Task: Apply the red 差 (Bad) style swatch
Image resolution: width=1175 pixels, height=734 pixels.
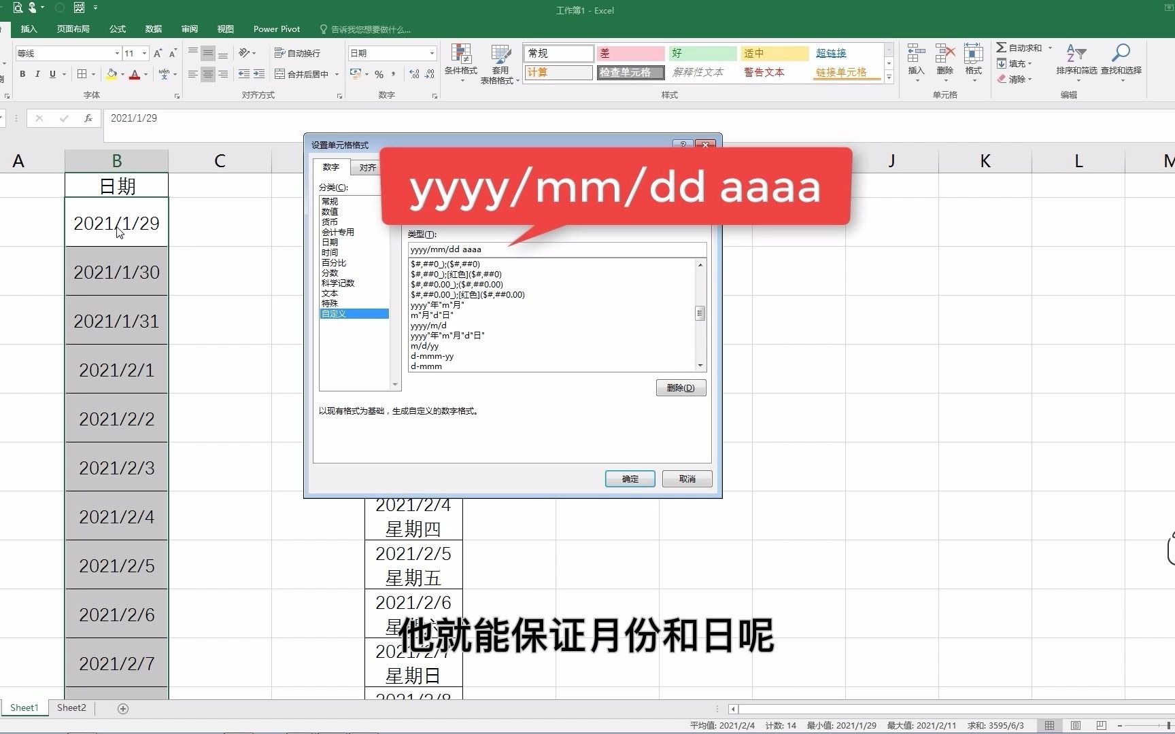Action: pyautogui.click(x=630, y=53)
